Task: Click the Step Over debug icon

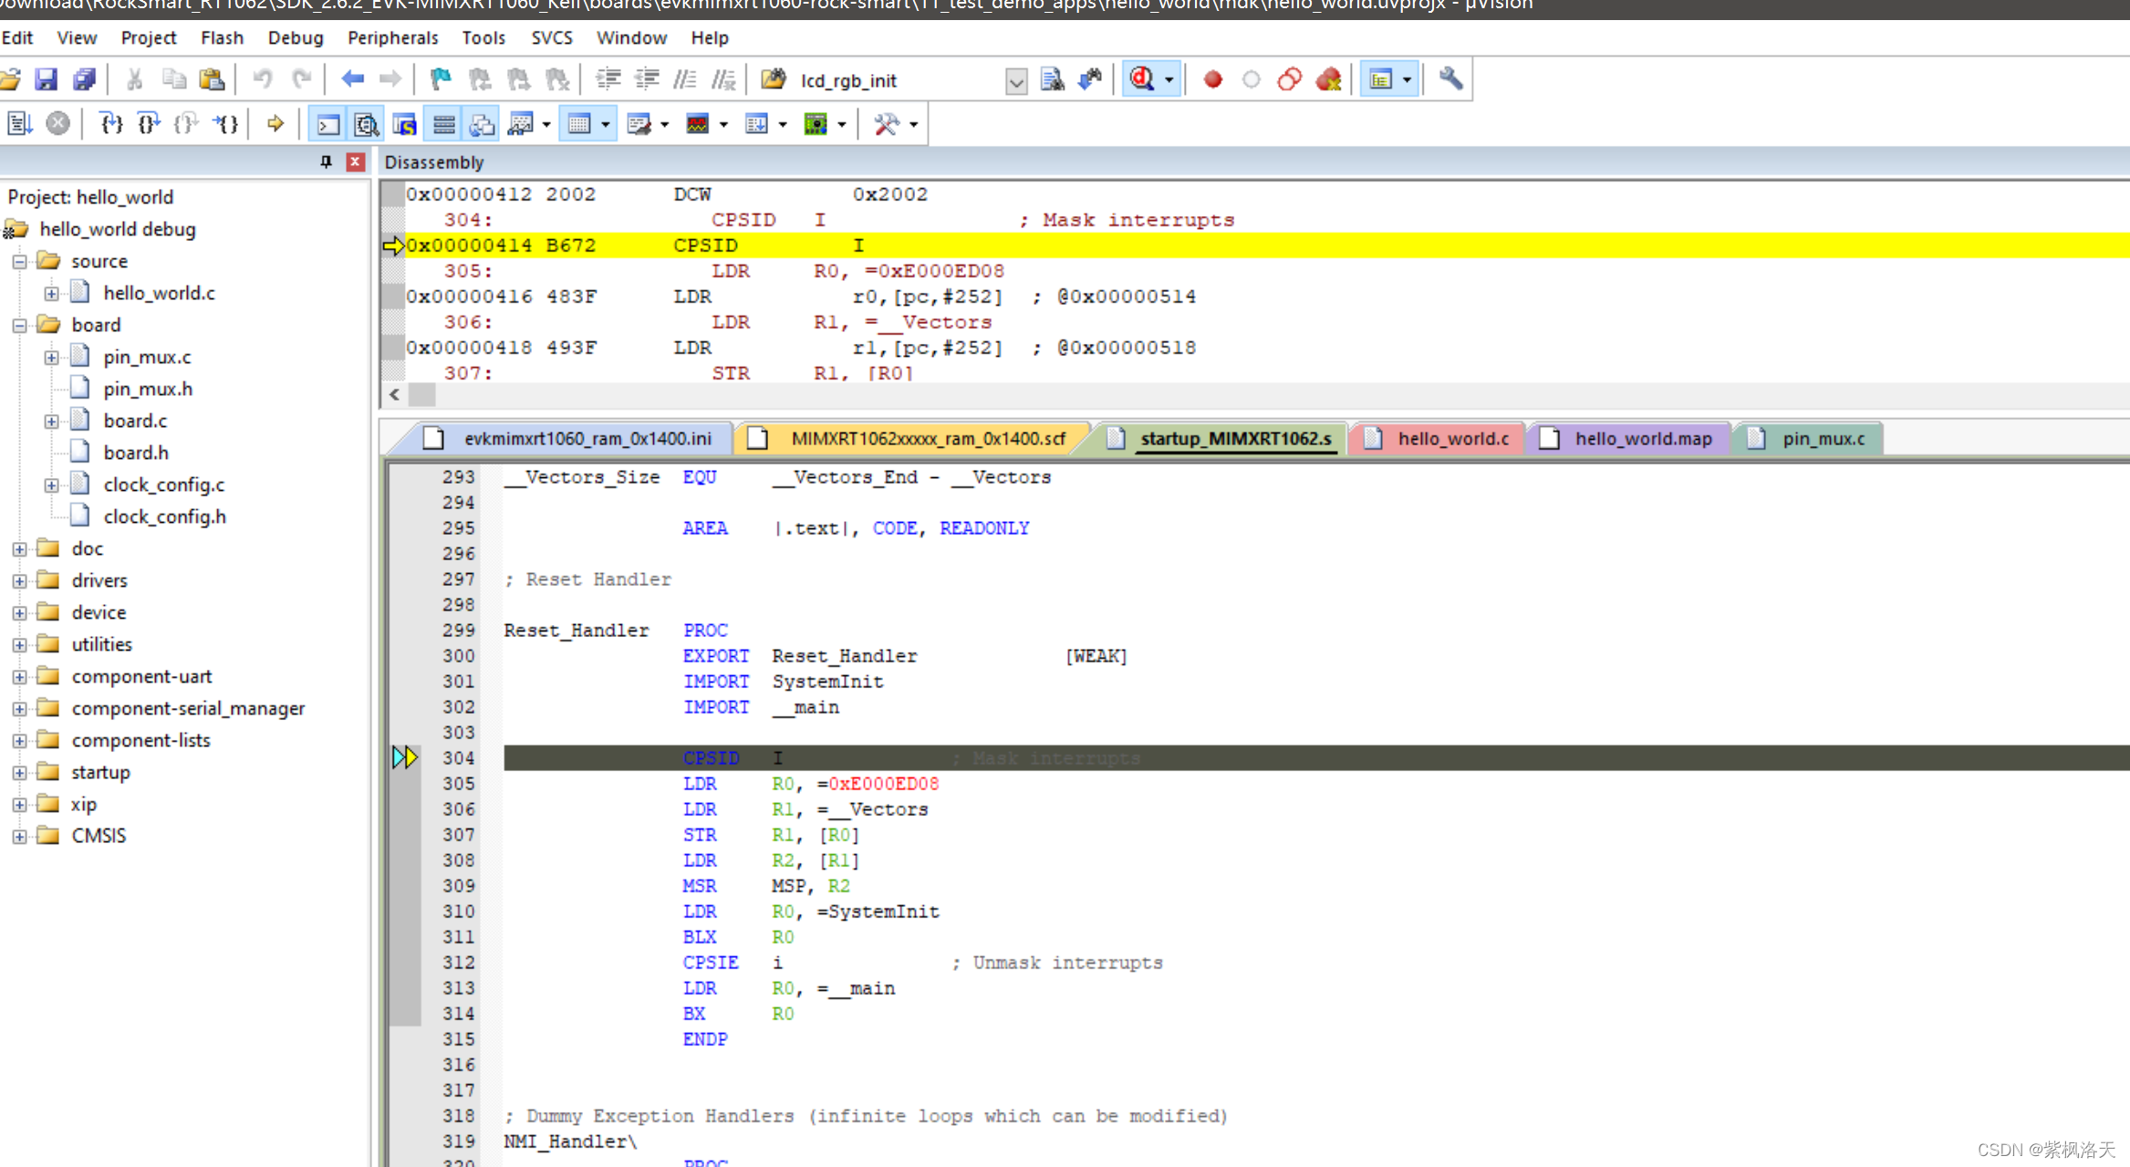Action: coord(149,124)
